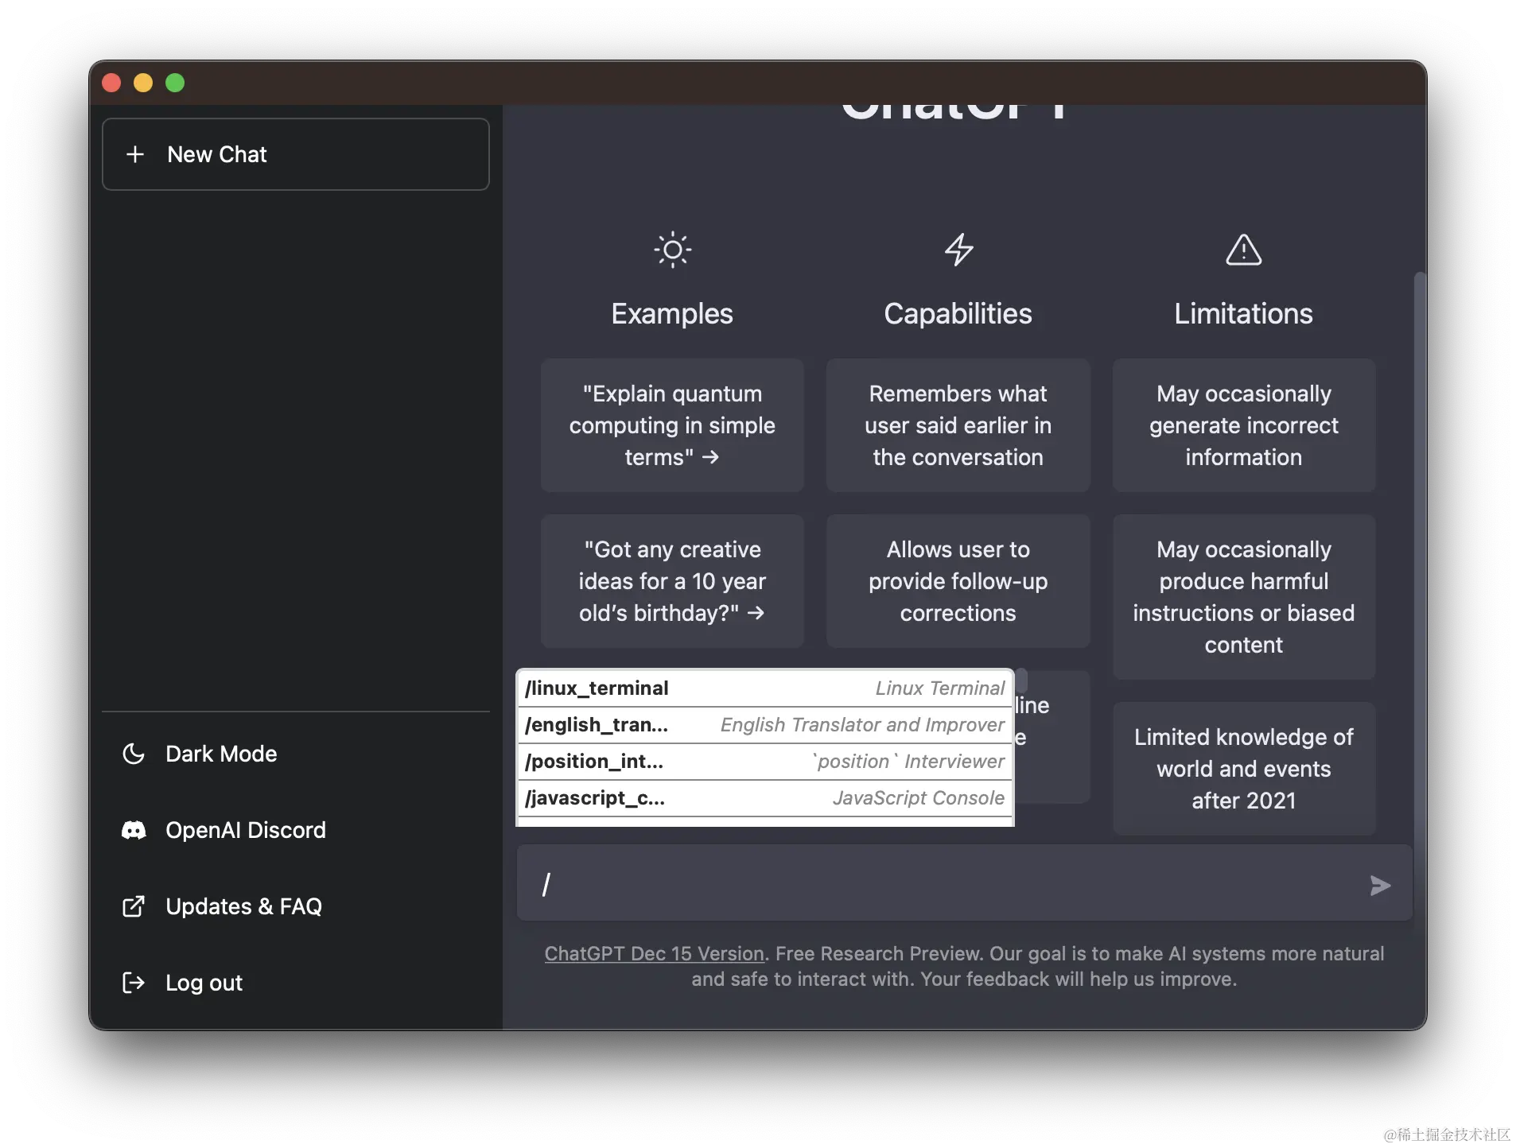Click the send message arrow icon
Viewport: 1516px width, 1148px height.
pos(1380,885)
